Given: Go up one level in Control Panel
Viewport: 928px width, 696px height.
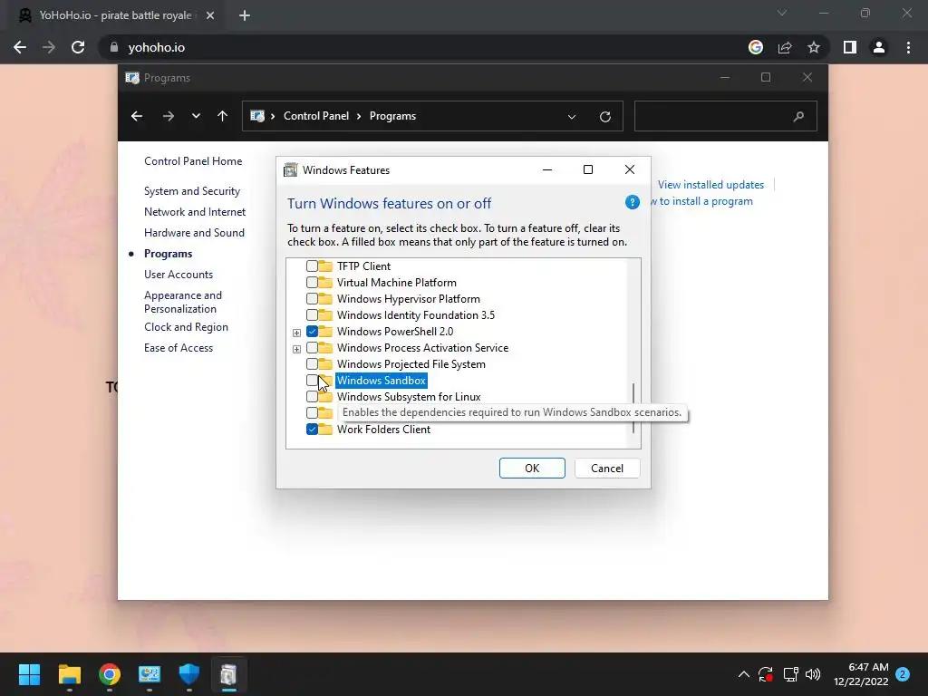Looking at the screenshot, I should pos(223,116).
